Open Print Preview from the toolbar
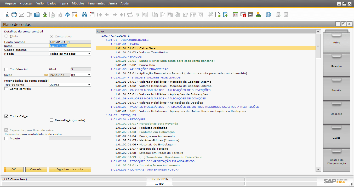 click(6, 15)
